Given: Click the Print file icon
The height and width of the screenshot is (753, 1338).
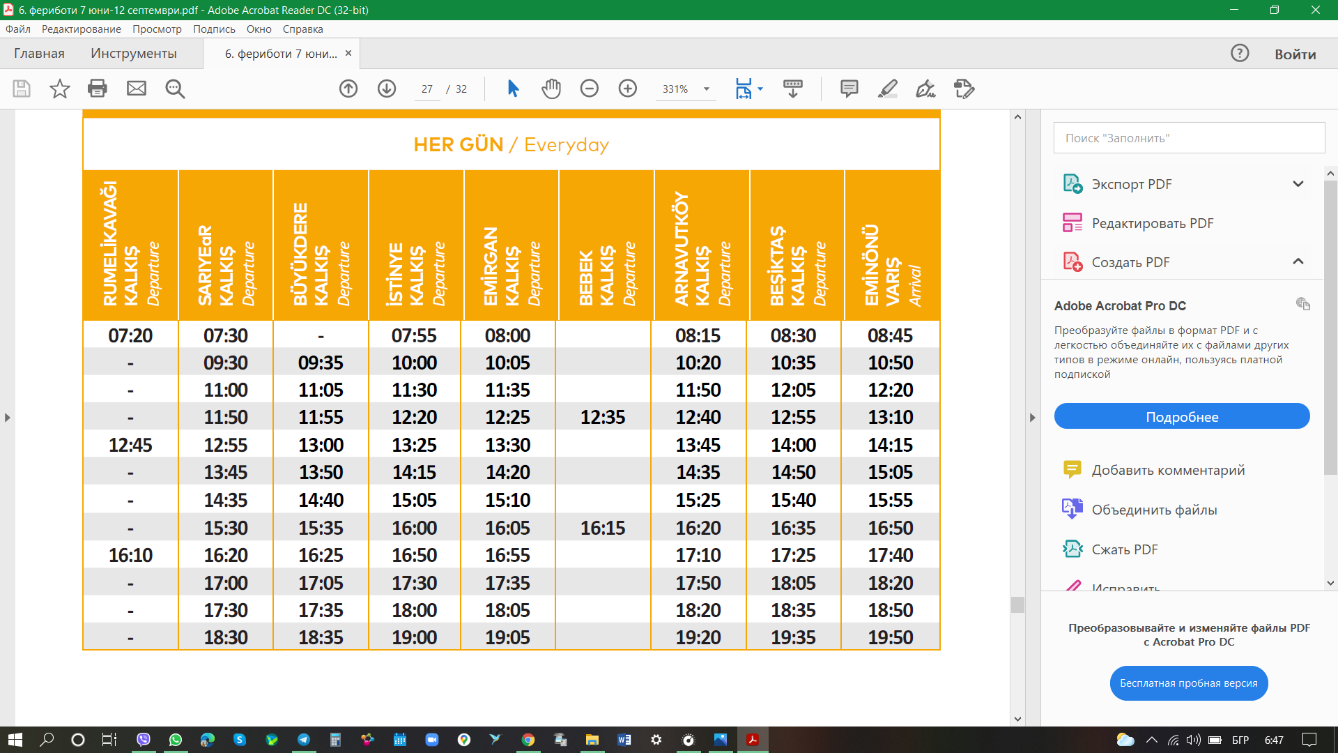Looking at the screenshot, I should pyautogui.click(x=98, y=89).
